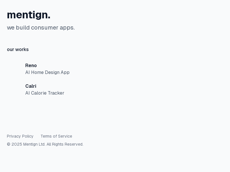Image resolution: width=230 pixels, height=172 pixels.
Task: Click the word 'works' in the heading
Action: [22, 50]
